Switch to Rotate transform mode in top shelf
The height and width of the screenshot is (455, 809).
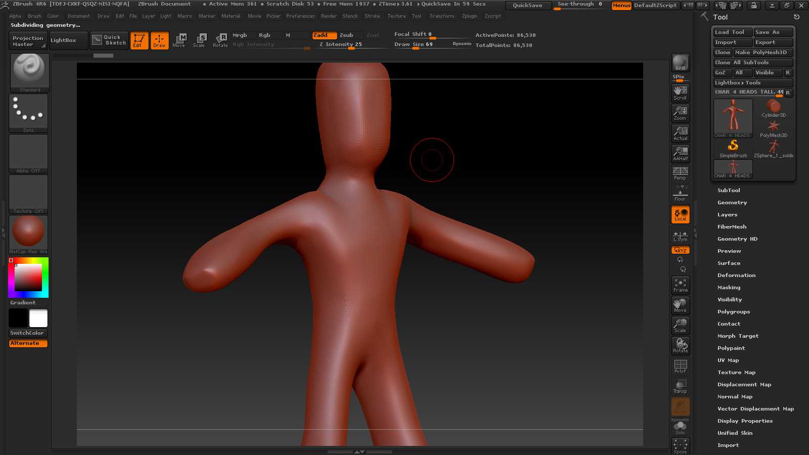tap(220, 40)
